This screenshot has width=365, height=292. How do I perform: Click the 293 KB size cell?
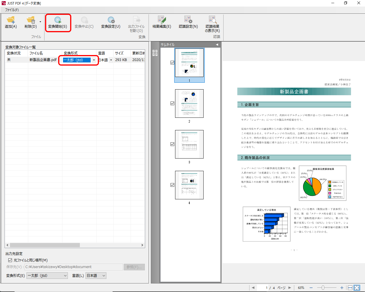pyautogui.click(x=121, y=60)
